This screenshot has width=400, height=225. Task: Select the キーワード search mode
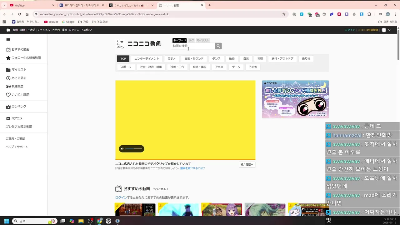tap(179, 40)
